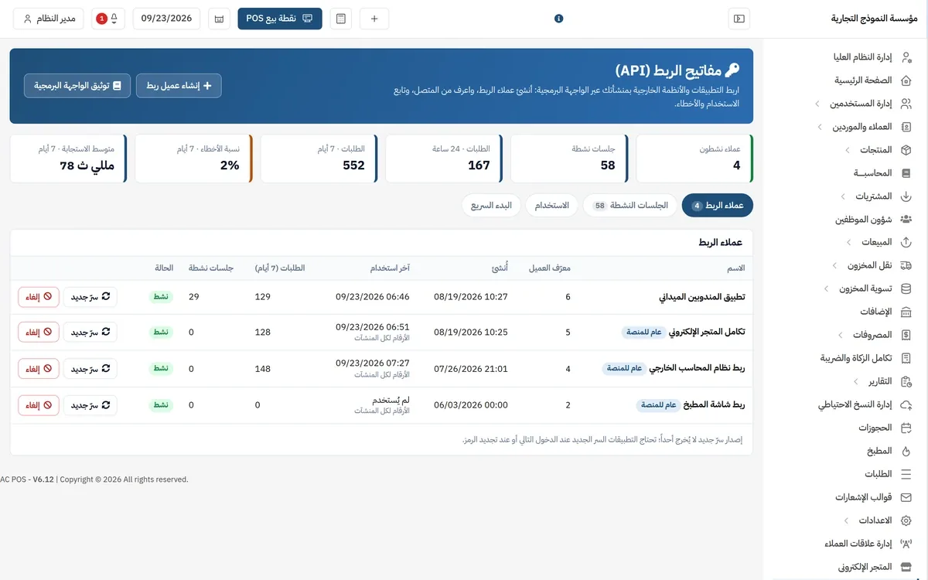
Task: Click إنشاء عميل ربط button
Action: coord(179,86)
